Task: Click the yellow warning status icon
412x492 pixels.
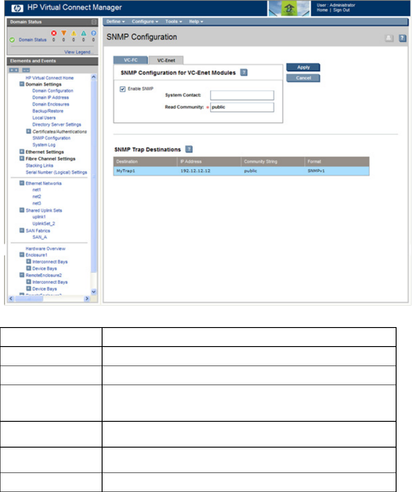Action: pyautogui.click(x=74, y=33)
